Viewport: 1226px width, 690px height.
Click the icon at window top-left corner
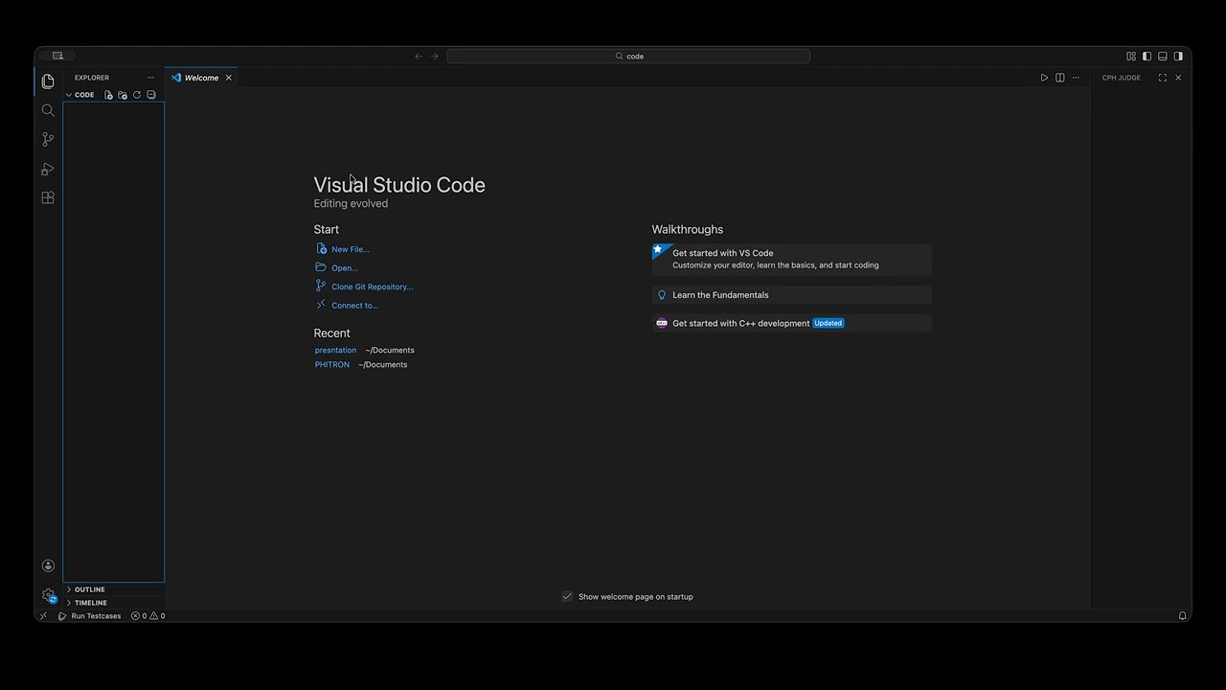[x=57, y=57]
